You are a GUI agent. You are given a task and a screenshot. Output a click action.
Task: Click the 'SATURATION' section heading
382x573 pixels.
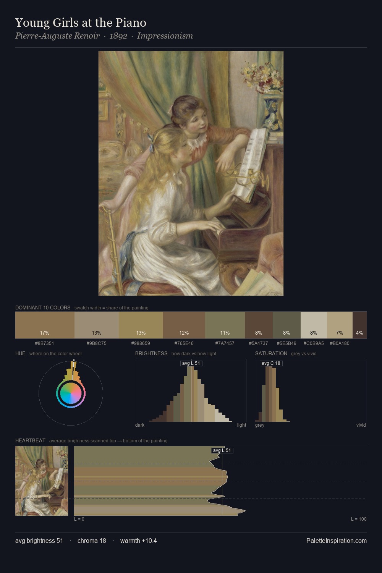pyautogui.click(x=271, y=353)
